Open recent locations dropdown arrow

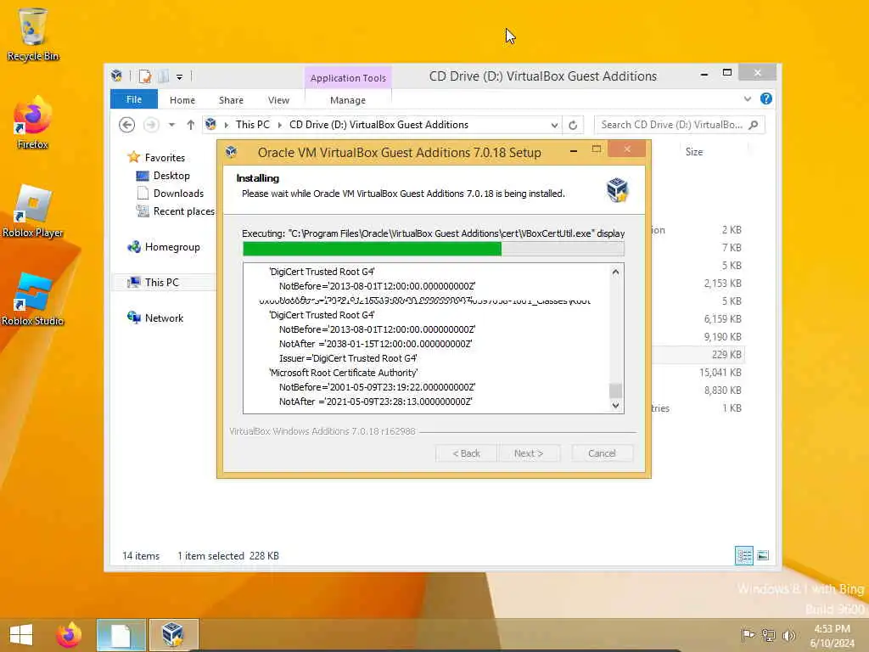pyautogui.click(x=171, y=125)
